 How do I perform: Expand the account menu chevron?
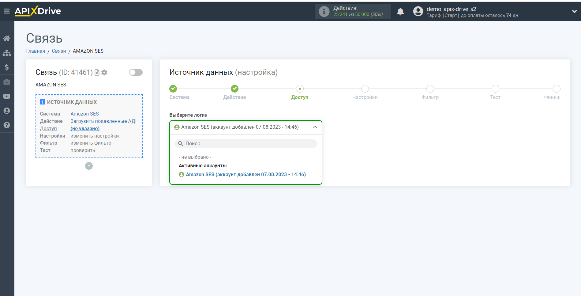(x=574, y=11)
